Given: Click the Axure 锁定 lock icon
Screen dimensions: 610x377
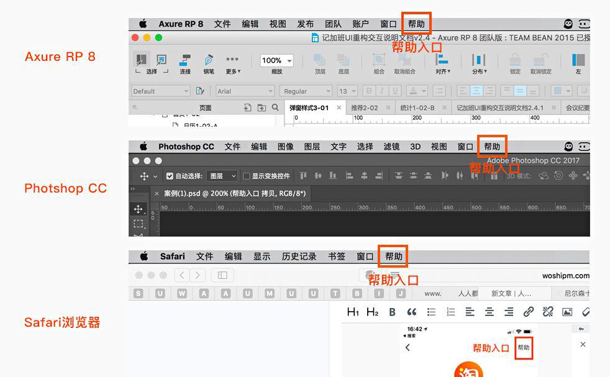Looking at the screenshot, I should point(515,60).
